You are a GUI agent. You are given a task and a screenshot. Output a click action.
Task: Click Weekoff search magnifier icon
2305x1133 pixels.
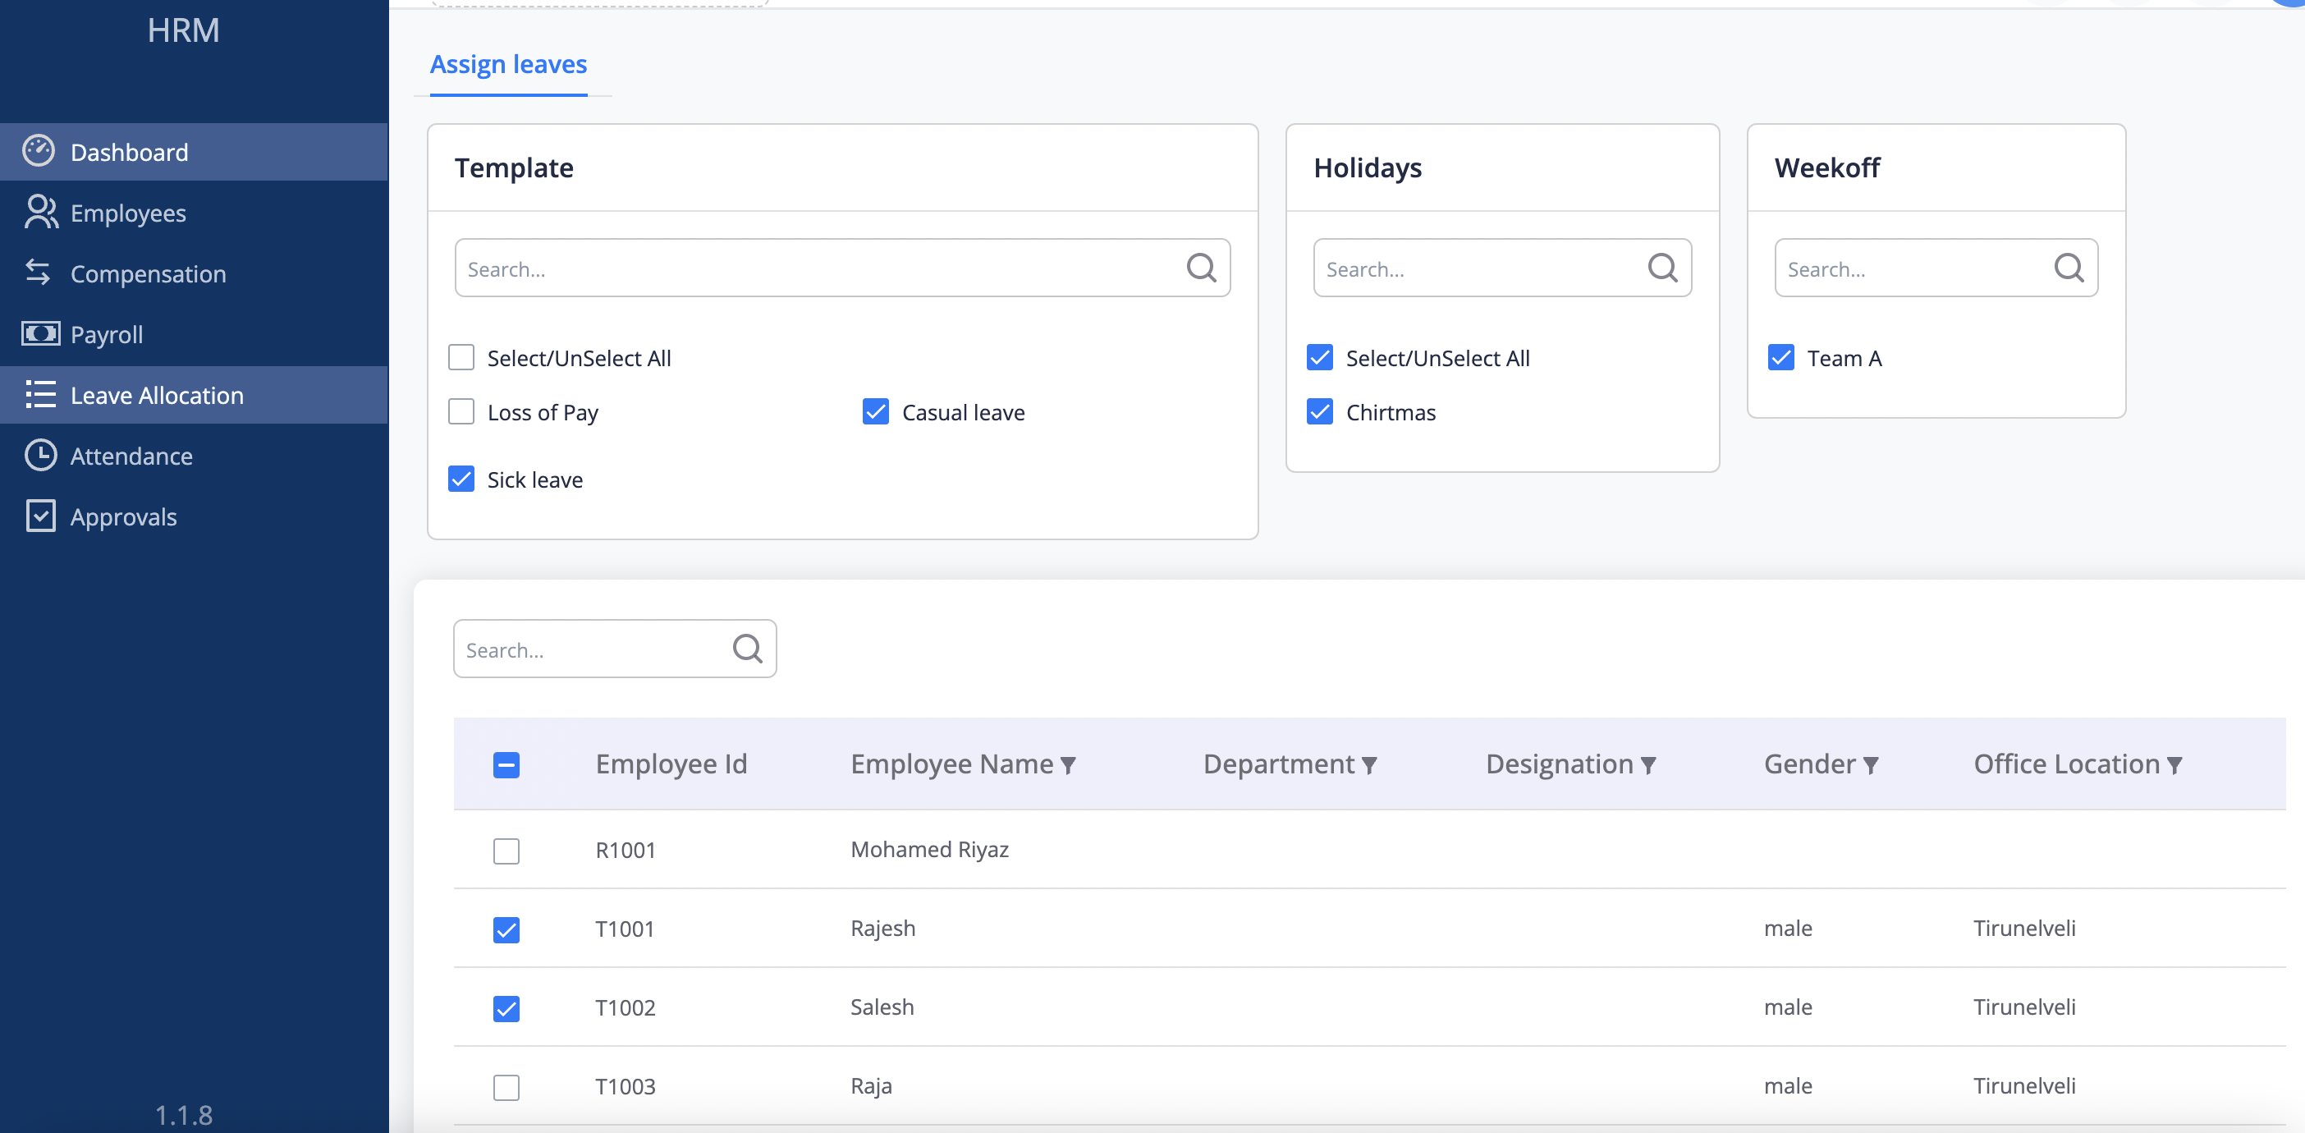[2068, 268]
